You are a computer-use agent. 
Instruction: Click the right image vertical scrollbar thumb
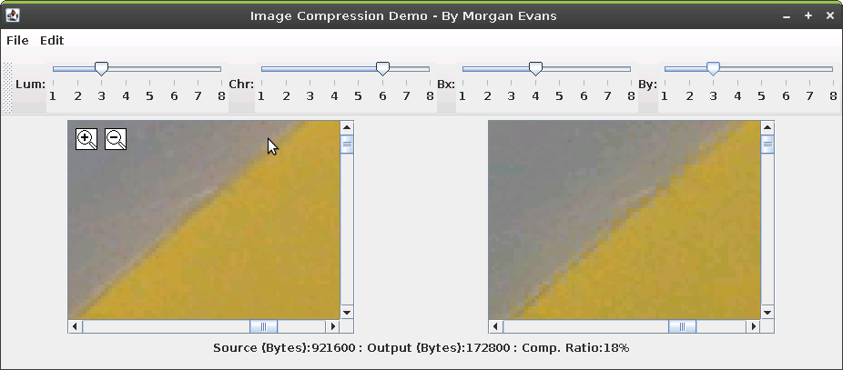coord(767,144)
